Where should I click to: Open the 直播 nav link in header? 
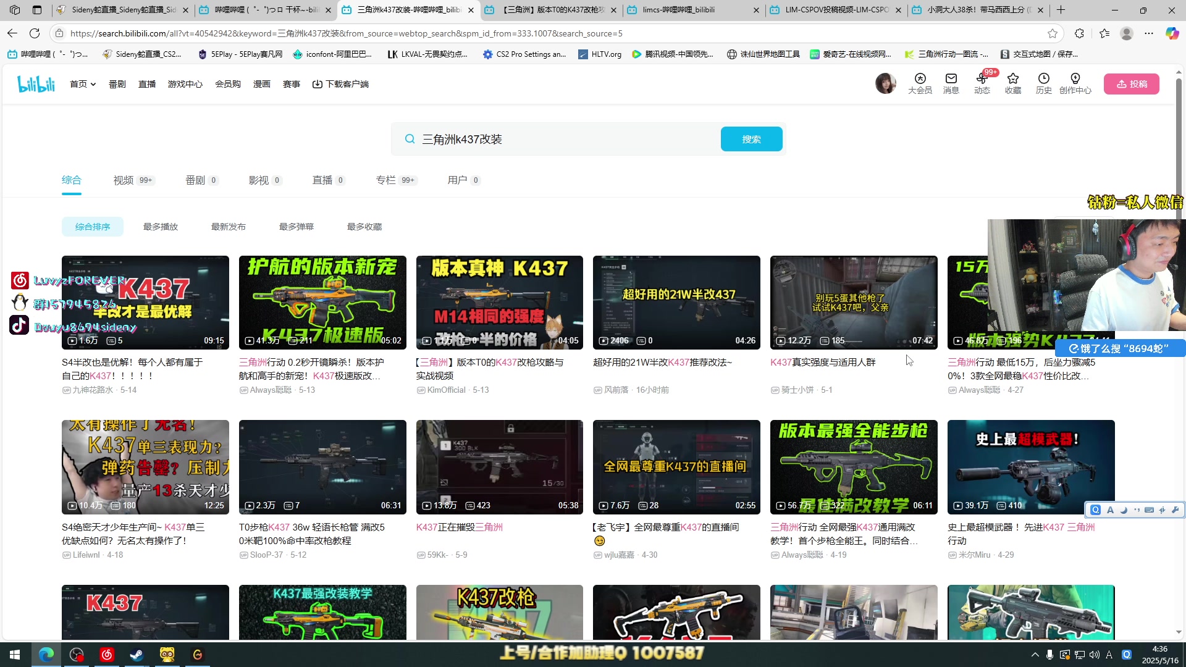(147, 84)
